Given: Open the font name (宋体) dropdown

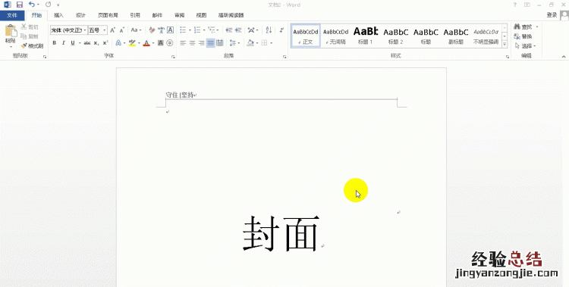Looking at the screenshot, I should [85, 30].
